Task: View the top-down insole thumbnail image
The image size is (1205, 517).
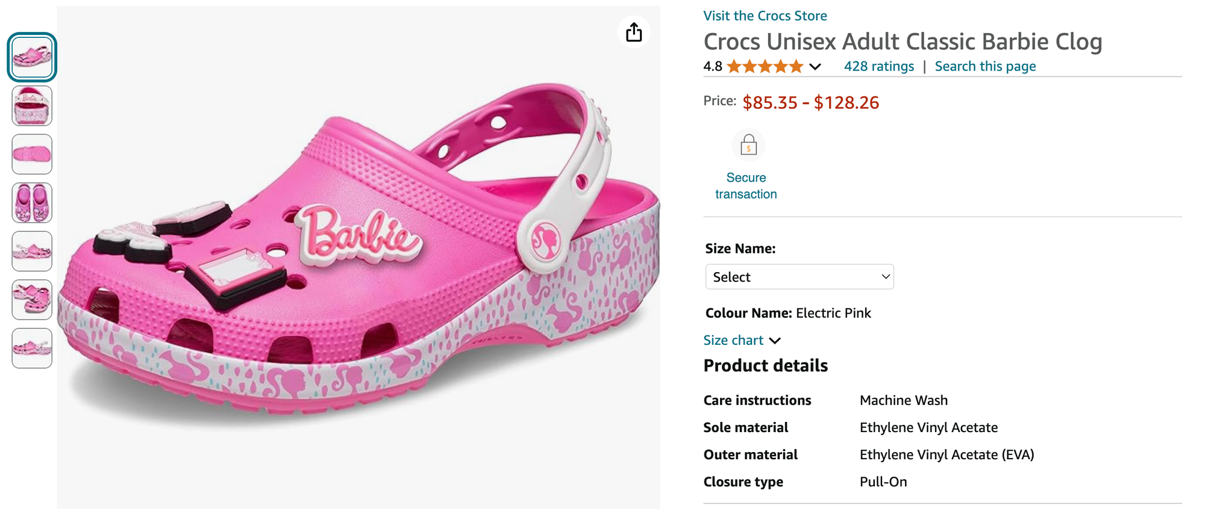Action: (31, 154)
